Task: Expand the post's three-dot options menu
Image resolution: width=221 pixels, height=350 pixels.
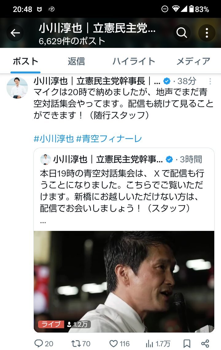Action: [210, 81]
